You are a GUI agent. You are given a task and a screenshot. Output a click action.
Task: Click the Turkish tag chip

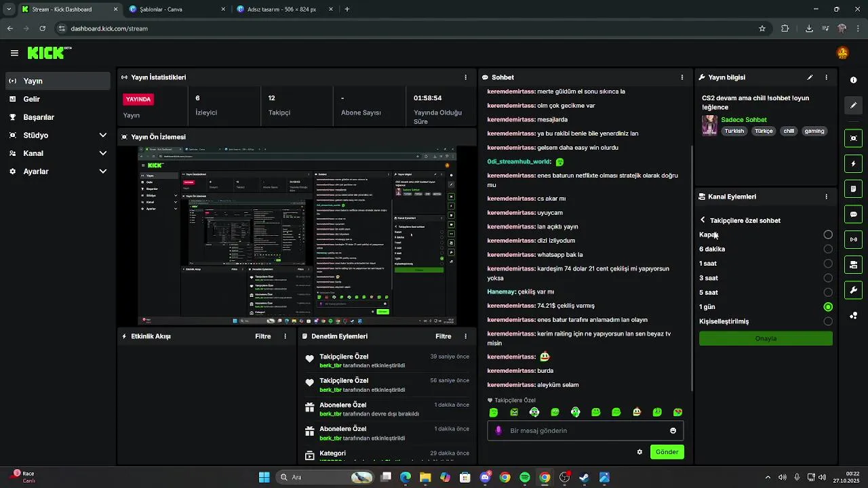point(734,131)
